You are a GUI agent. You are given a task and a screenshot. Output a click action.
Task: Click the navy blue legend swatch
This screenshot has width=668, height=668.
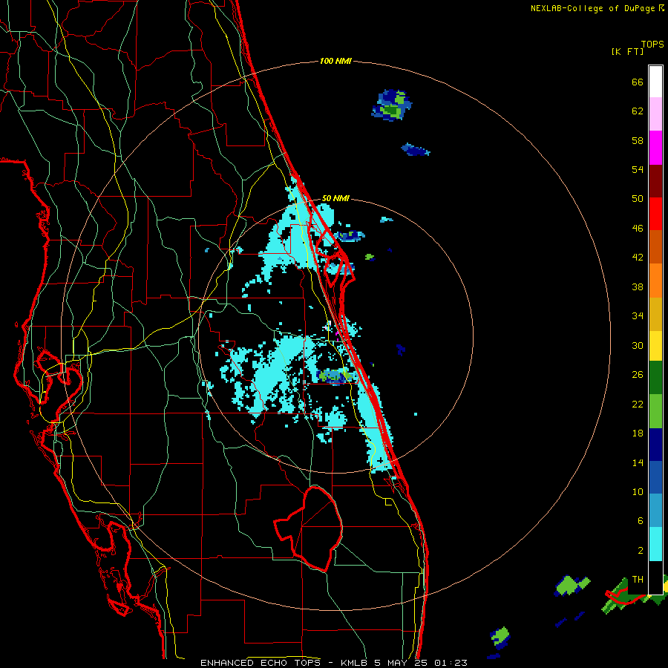click(655, 445)
